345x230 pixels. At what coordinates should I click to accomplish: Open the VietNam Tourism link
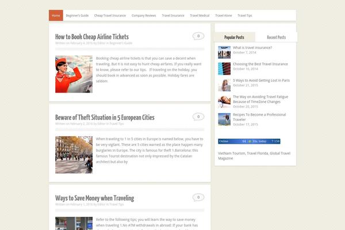click(x=232, y=153)
